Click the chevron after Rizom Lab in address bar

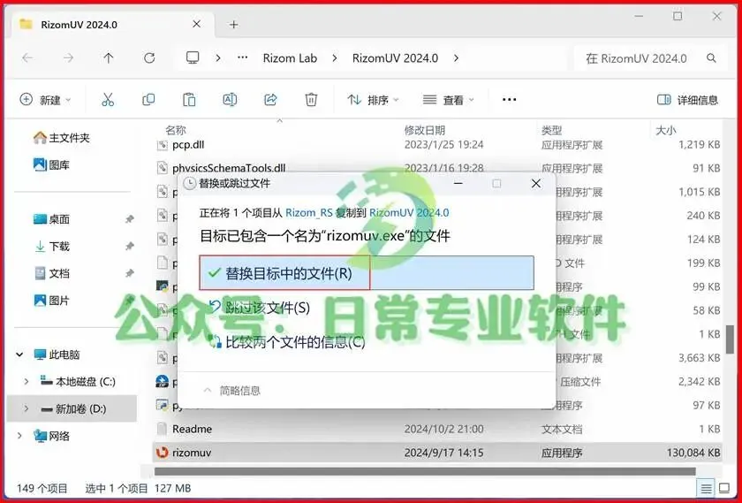(x=335, y=57)
